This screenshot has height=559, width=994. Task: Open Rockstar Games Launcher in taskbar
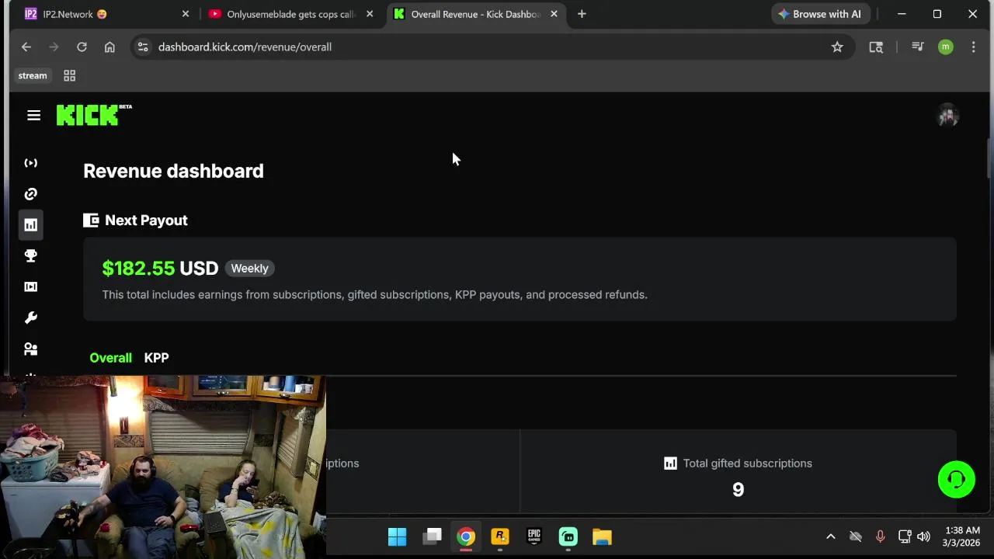pyautogui.click(x=500, y=537)
